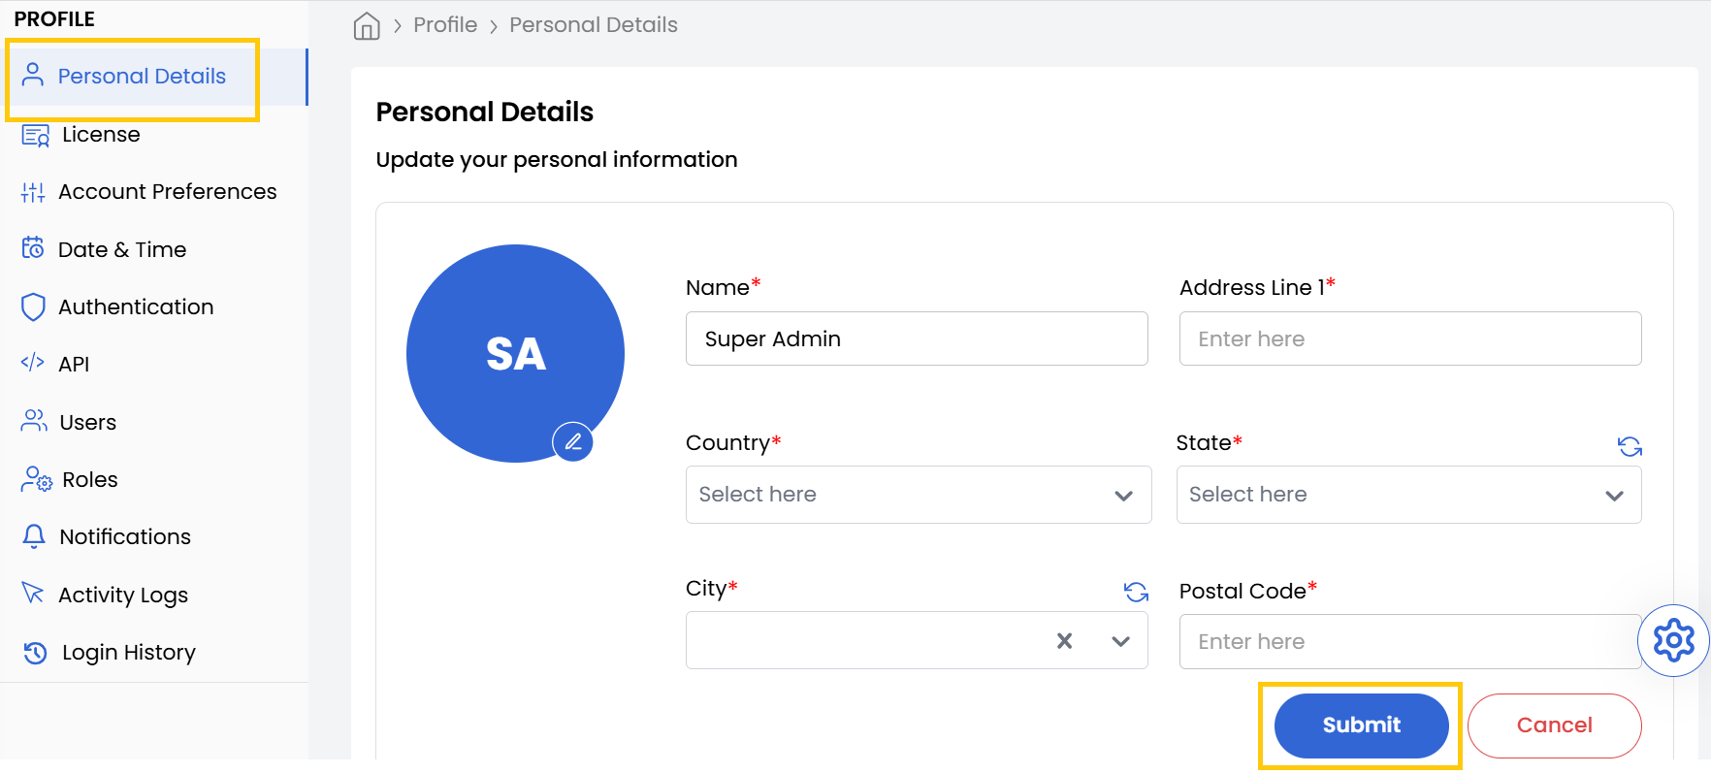Click the License certificate icon
The image size is (1711, 774).
(x=35, y=135)
